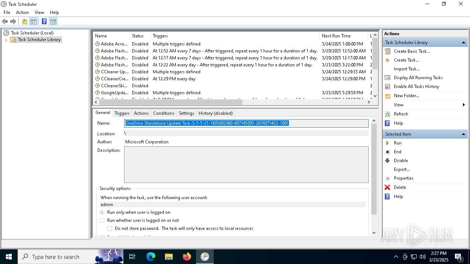Click the blue Help toolbar icon
Image resolution: width=470 pixels, height=264 pixels.
point(44,21)
